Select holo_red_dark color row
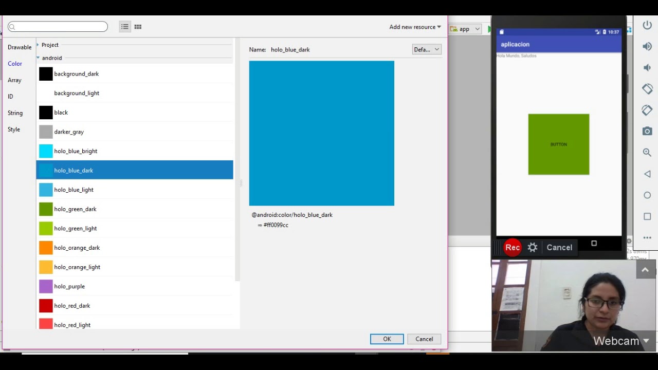The width and height of the screenshot is (658, 370). (135, 306)
